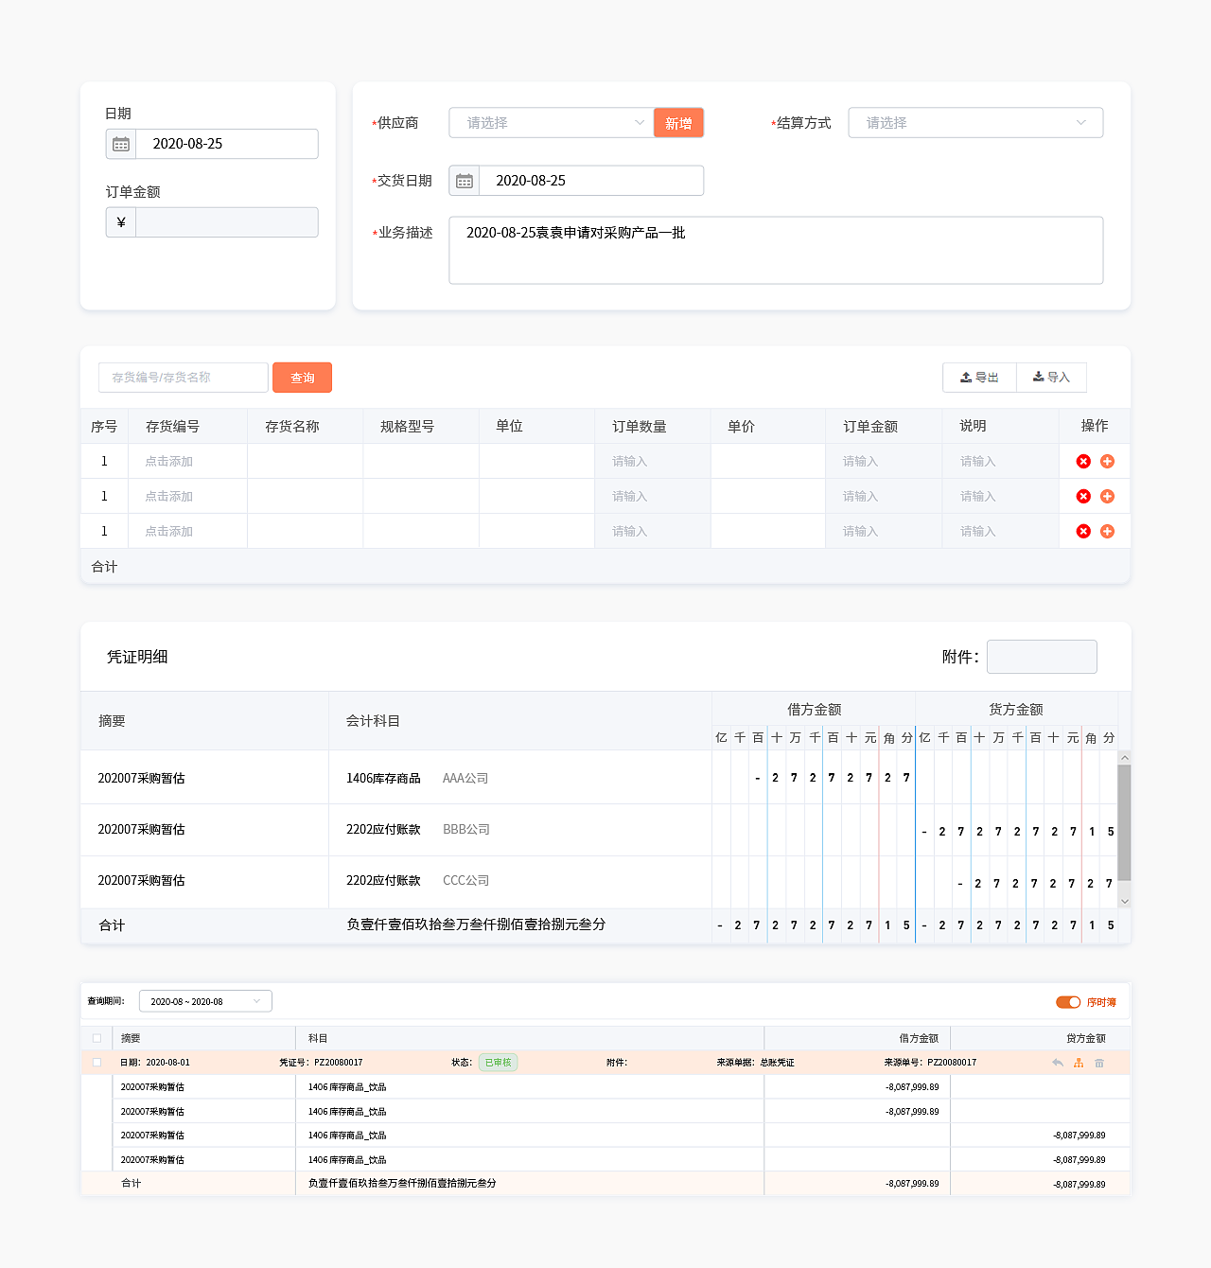
Task: Open the 供应商 dropdown
Action: tap(552, 123)
